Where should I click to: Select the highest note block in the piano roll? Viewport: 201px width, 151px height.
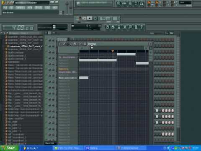point(126,54)
